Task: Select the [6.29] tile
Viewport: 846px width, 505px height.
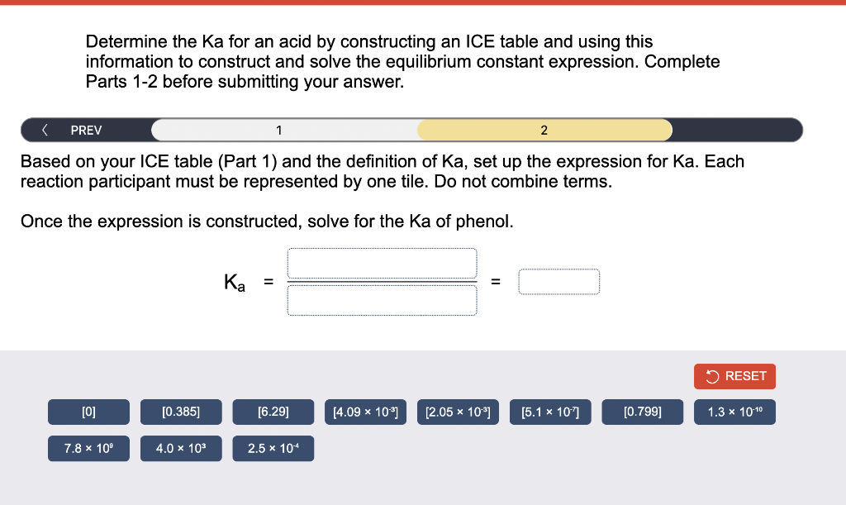Action: pos(273,412)
